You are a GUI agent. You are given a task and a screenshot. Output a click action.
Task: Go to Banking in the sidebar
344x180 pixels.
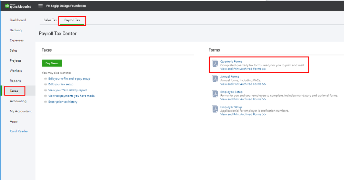click(15, 30)
